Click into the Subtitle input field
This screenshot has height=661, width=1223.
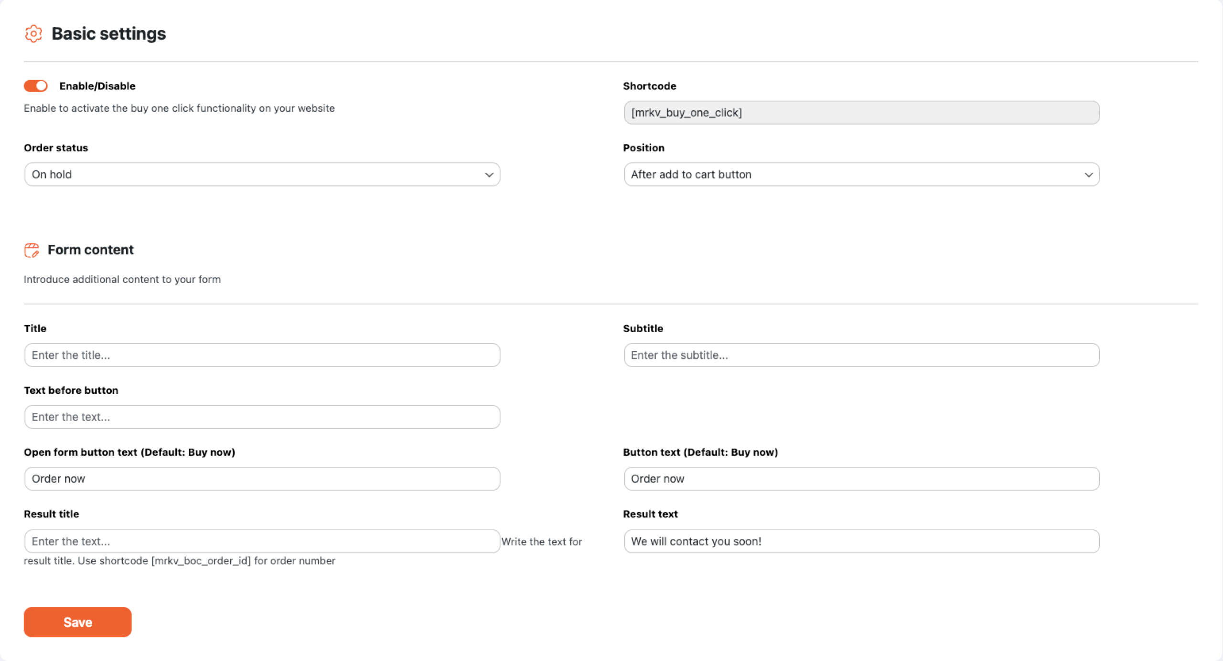[861, 355]
